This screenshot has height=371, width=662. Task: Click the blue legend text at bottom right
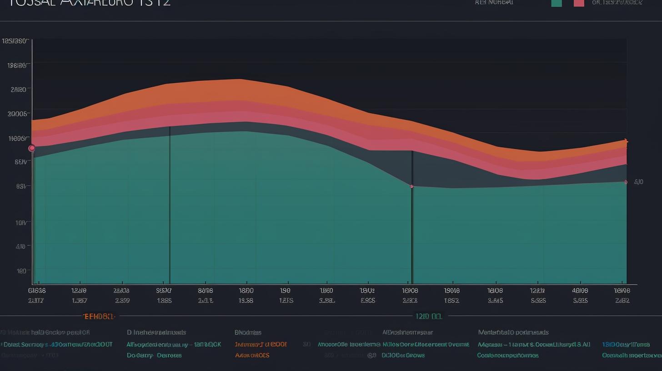(626, 345)
